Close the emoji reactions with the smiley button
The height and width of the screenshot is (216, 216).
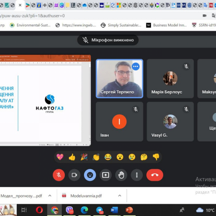coord(90,175)
